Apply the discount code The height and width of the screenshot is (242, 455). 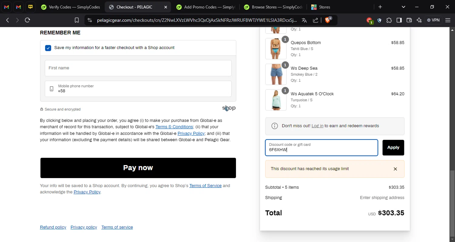coord(393,148)
